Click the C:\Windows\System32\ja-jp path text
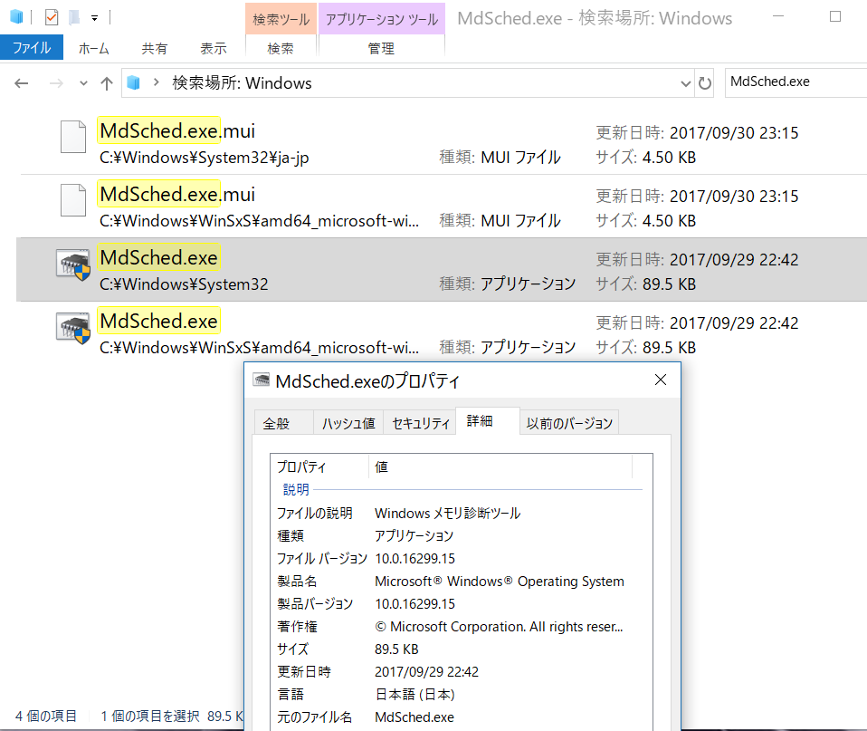Screen dimensions: 867x731 [204, 158]
